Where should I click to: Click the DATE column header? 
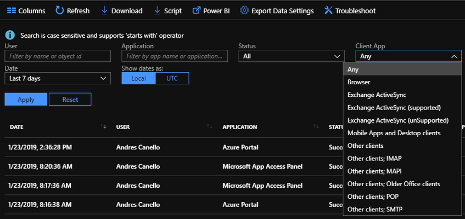click(x=16, y=127)
